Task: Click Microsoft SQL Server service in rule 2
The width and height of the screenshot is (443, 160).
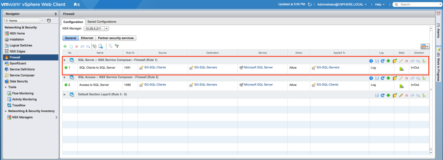Action: [x=258, y=85]
